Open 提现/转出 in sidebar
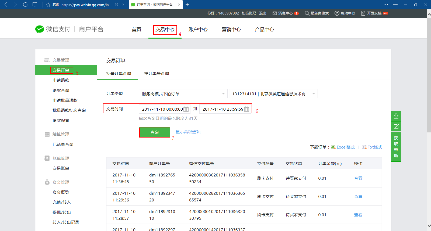The image size is (431, 231). (62, 212)
